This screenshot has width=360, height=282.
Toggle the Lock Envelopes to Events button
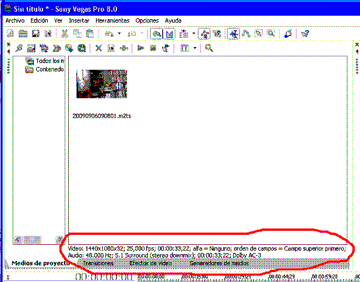204,34
